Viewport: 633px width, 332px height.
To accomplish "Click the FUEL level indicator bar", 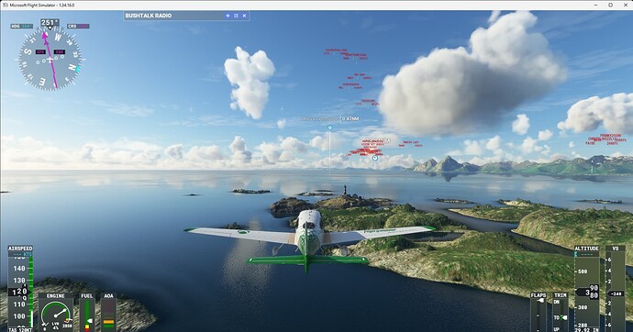I will (87, 315).
